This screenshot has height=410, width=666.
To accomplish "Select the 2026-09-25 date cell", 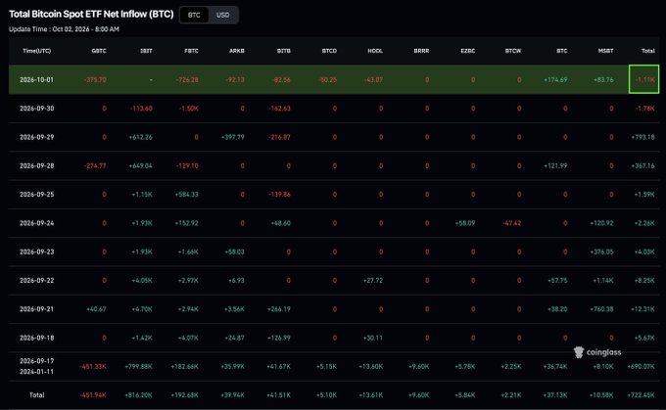I will [37, 195].
